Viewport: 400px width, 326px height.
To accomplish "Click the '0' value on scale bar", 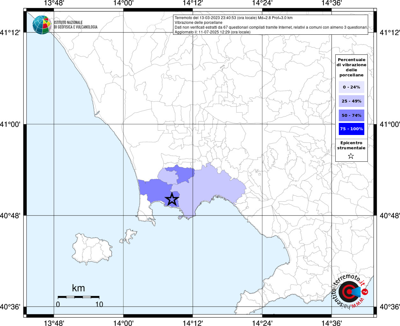I will tap(58, 304).
